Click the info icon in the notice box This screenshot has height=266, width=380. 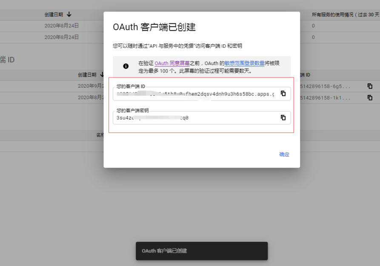coord(126,66)
